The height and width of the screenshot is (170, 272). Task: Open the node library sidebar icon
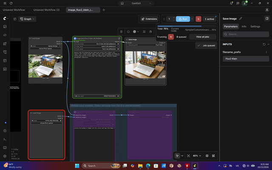(x=5, y=35)
